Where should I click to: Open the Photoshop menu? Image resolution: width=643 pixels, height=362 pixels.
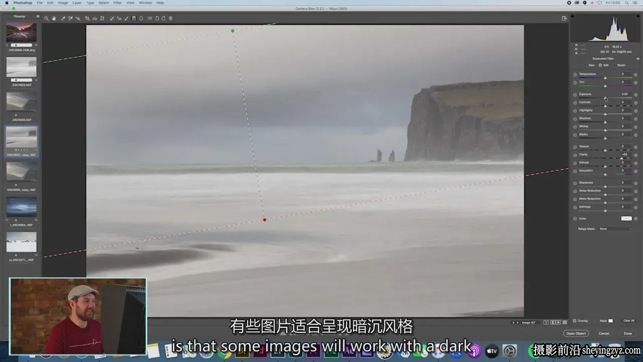[x=23, y=3]
